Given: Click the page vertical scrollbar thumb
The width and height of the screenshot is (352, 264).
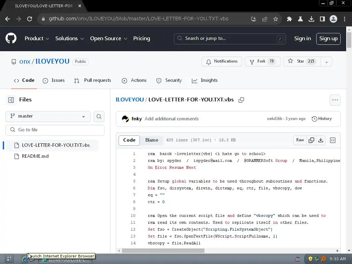Looking at the screenshot, I should click(349, 40).
